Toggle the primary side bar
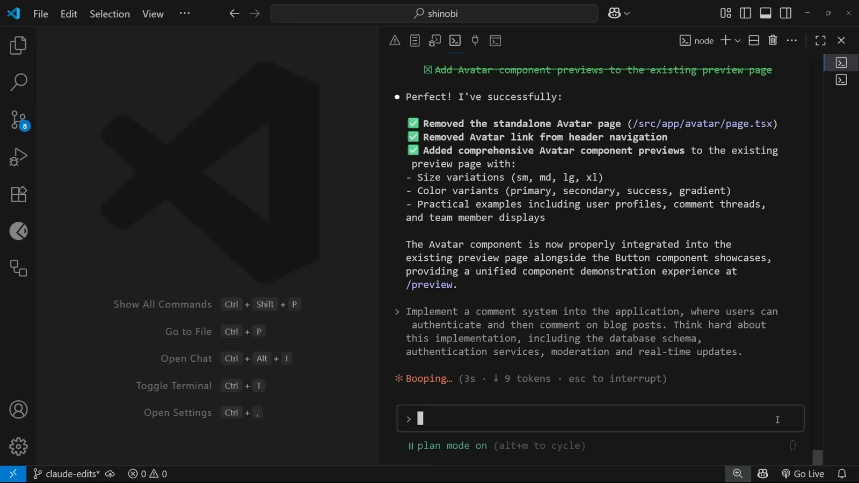Viewport: 859px width, 483px height. (x=745, y=13)
